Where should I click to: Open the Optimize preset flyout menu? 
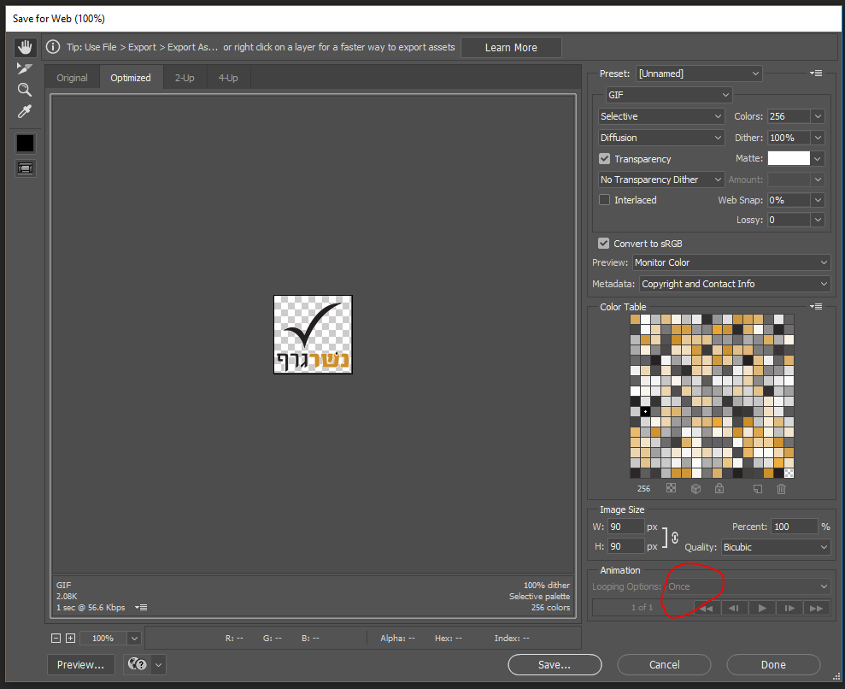(816, 73)
